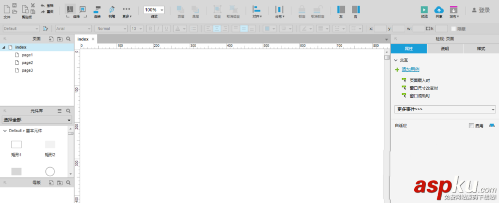Select the contained selection mode tool

82,9
